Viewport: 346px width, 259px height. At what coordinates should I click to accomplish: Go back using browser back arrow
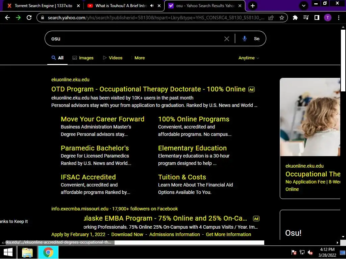pos(7,18)
